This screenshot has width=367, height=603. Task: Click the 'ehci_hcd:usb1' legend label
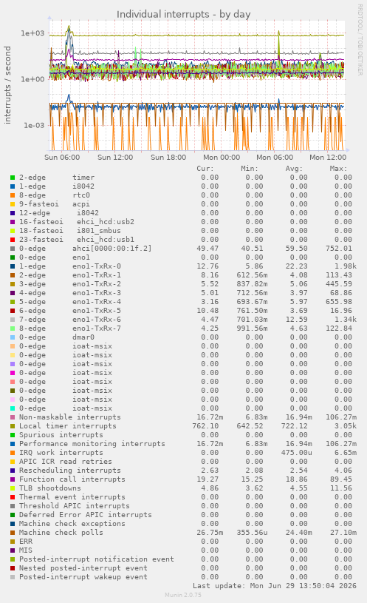coord(105,240)
